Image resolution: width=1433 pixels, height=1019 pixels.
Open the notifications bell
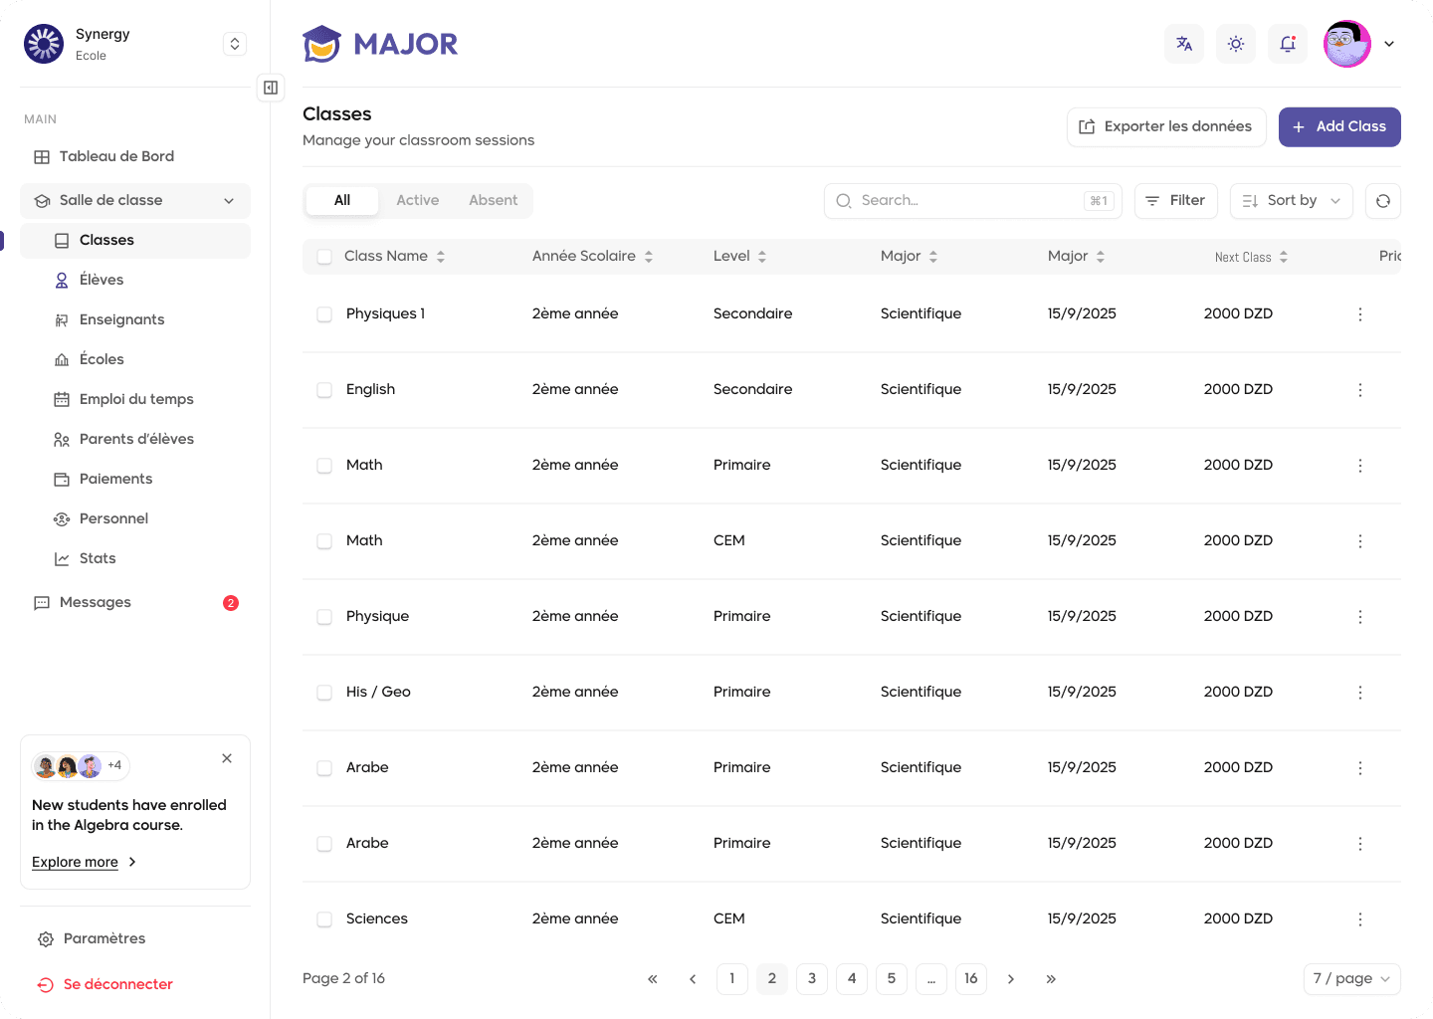pos(1288,44)
